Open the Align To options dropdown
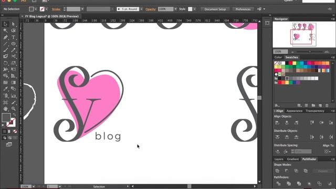Screen dimensions: 336x189 (x=327, y=152)
